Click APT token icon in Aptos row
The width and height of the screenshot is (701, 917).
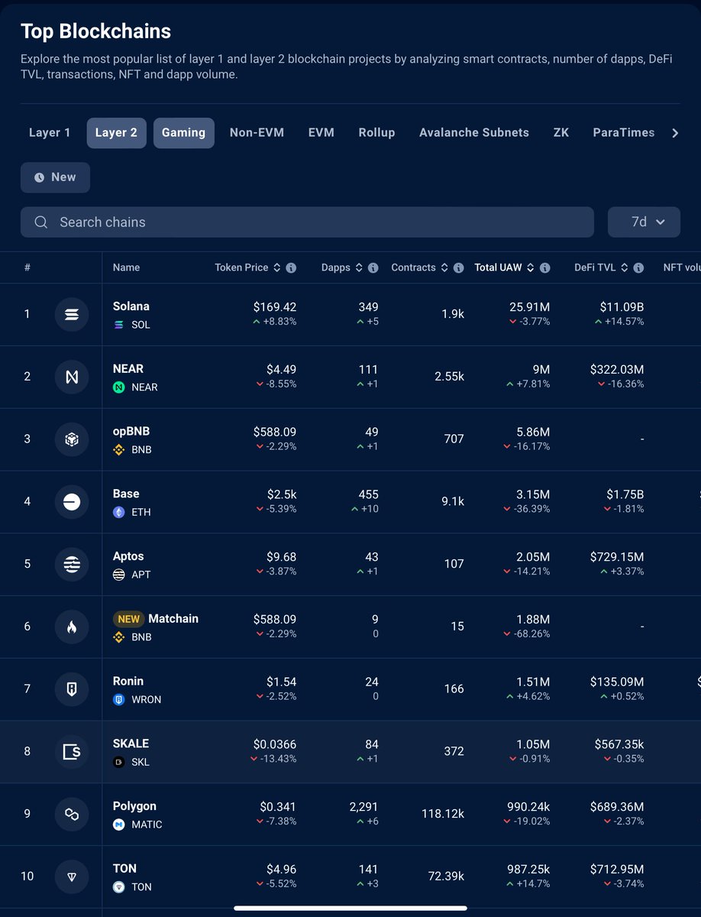coord(119,575)
